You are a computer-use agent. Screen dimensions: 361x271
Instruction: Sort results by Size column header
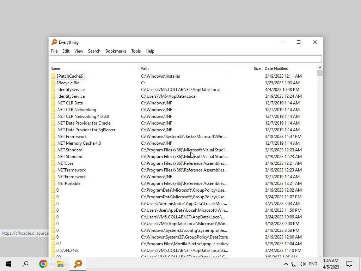(x=246, y=68)
